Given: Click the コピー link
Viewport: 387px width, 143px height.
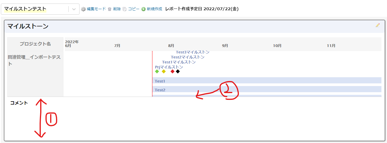Looking at the screenshot, I should (134, 9).
